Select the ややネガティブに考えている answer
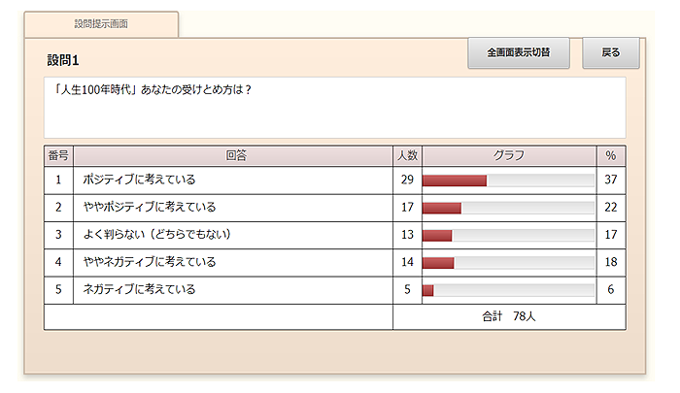The image size is (680, 393). click(149, 262)
